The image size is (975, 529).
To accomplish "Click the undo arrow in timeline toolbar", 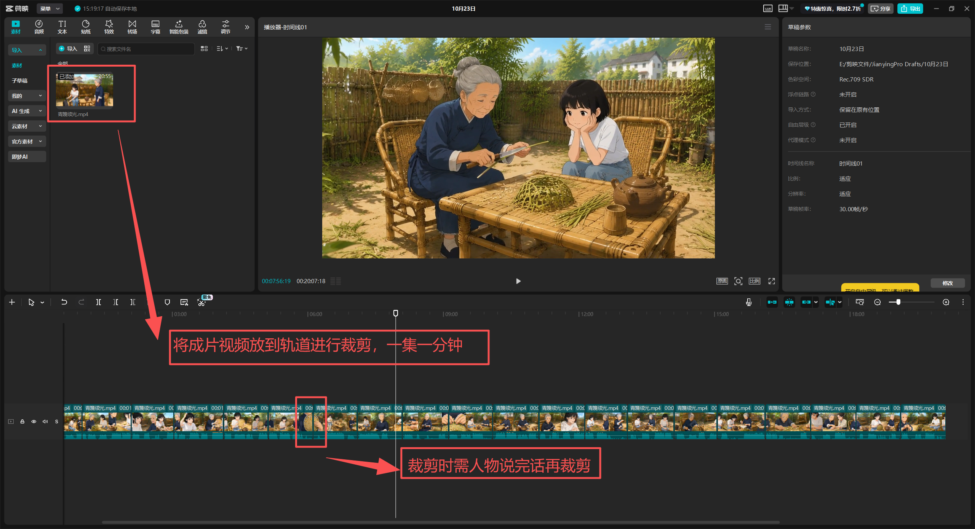I will pyautogui.click(x=64, y=302).
